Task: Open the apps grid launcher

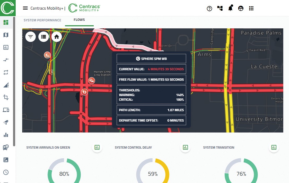Action: click(x=251, y=8)
